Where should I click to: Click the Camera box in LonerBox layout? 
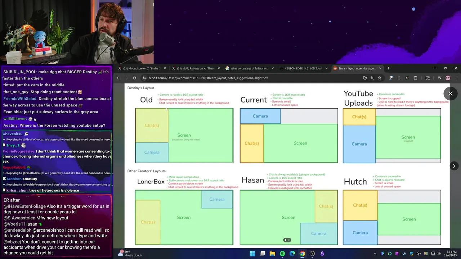[x=217, y=199]
